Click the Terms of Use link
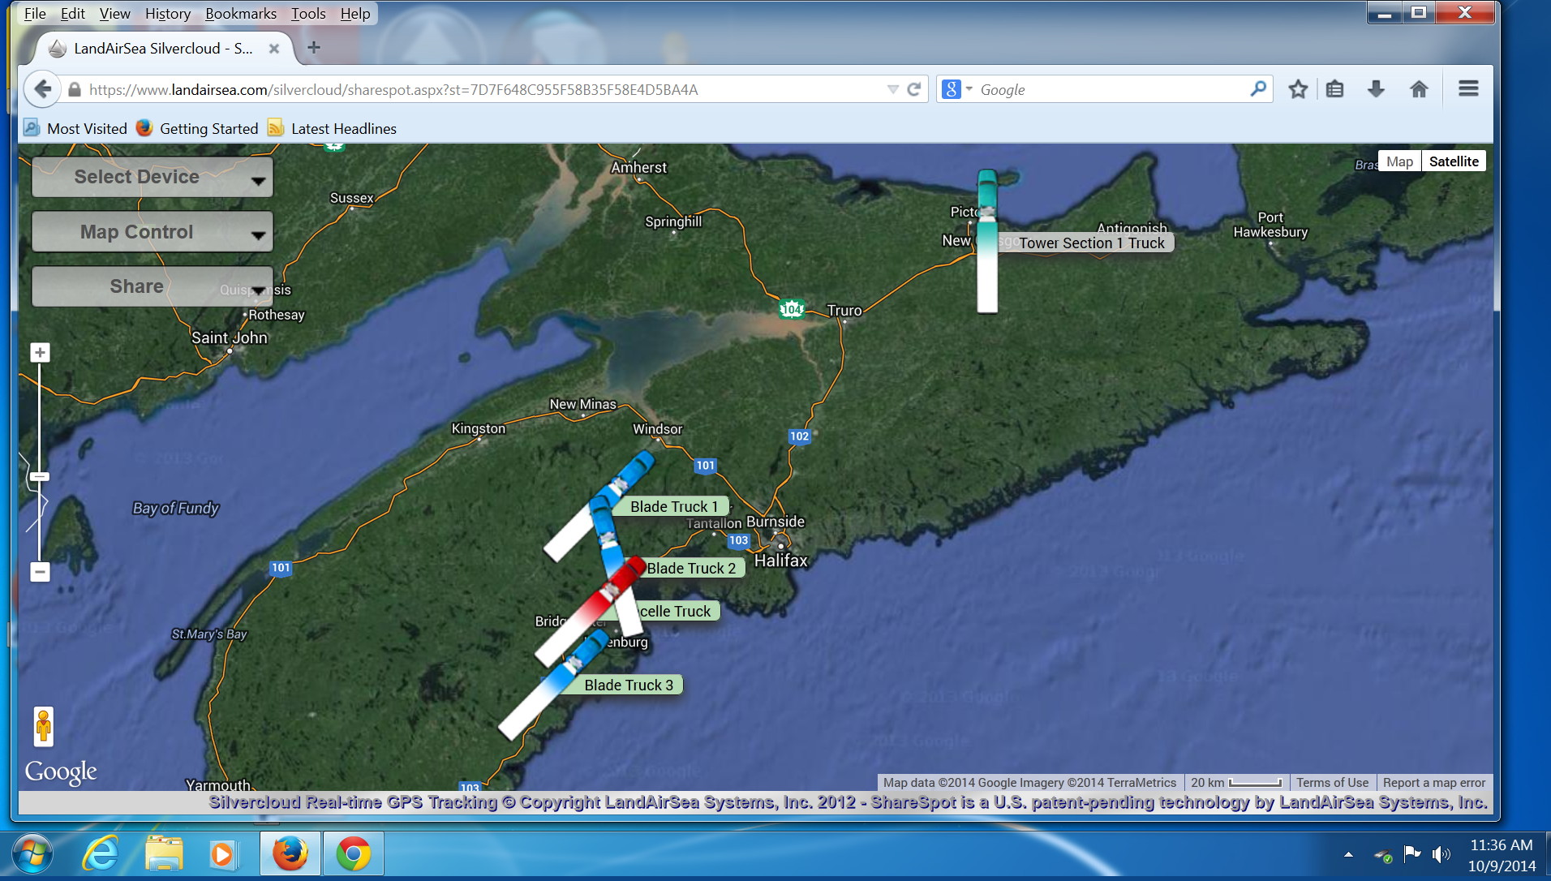Image resolution: width=1551 pixels, height=881 pixels. [1332, 783]
